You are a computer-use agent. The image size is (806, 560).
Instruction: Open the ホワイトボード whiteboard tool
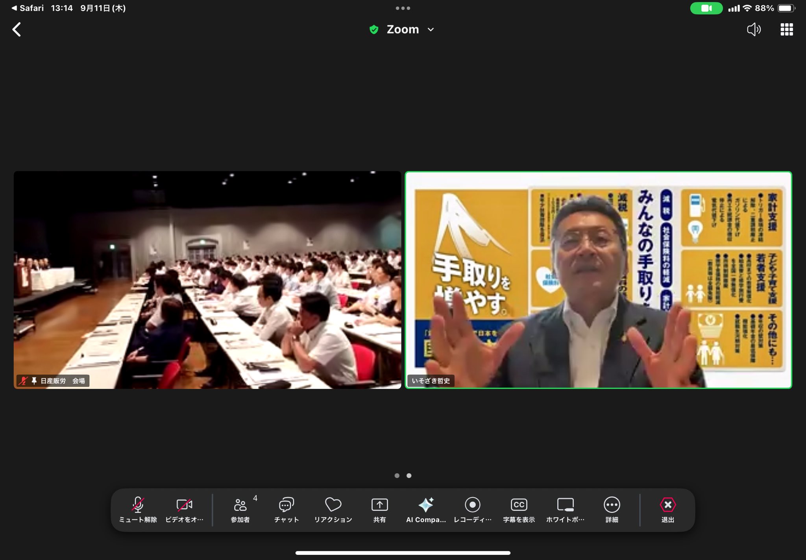(x=565, y=510)
